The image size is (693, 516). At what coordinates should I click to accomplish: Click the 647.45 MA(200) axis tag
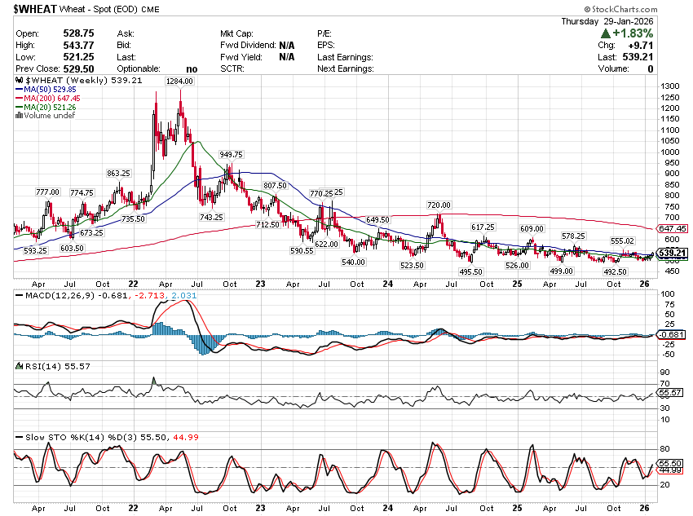coord(673,229)
